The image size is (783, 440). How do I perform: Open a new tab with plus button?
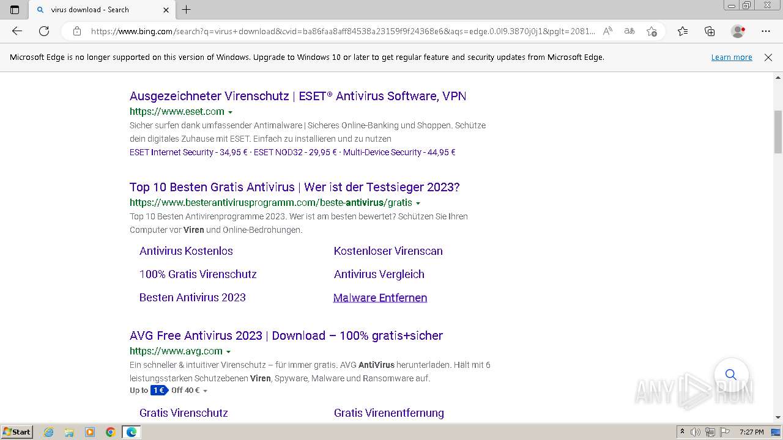point(187,10)
